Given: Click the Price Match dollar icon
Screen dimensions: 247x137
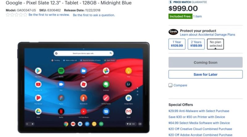Looking at the screenshot, I should click(170, 2).
